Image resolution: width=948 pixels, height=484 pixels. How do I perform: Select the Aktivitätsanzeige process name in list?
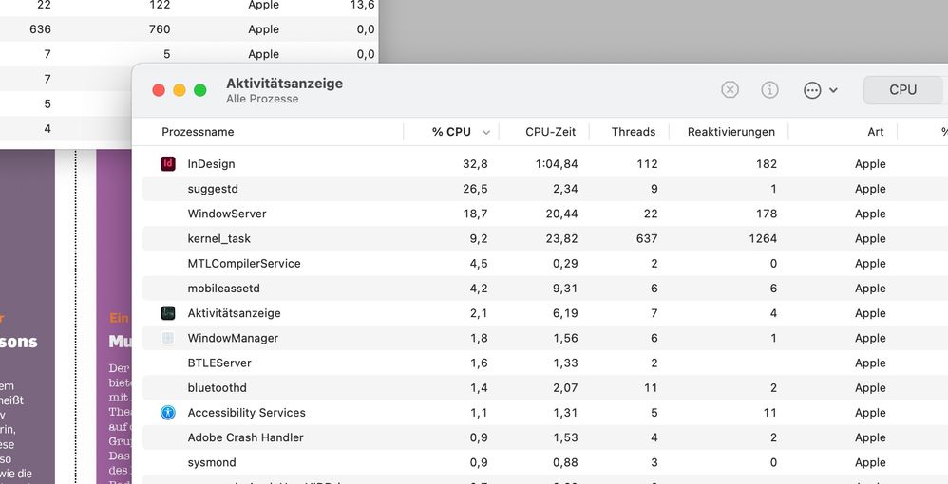point(234,313)
